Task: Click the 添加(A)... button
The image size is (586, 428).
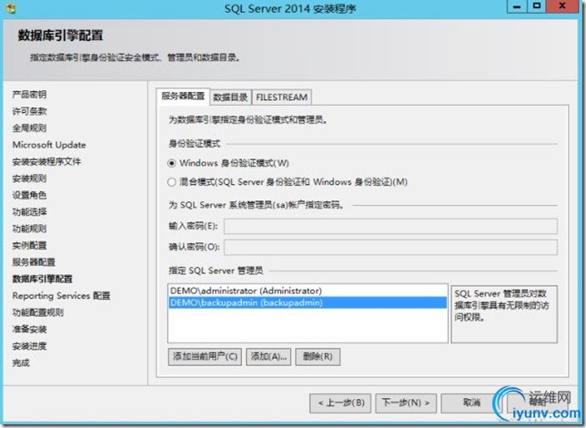Action: pos(268,357)
